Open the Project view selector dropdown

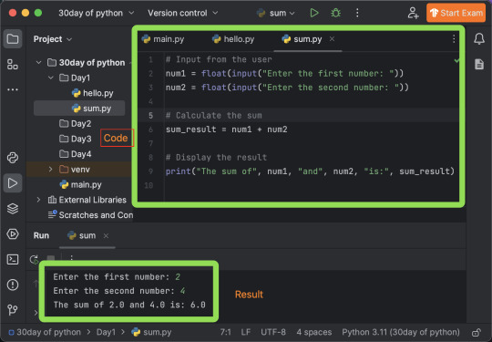[53, 39]
